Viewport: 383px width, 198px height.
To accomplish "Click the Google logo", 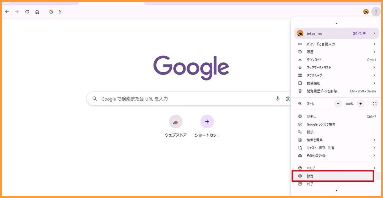I will click(191, 68).
